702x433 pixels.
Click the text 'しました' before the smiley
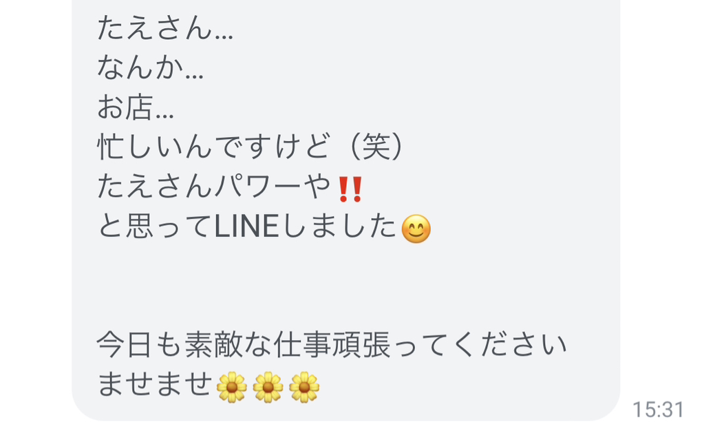click(339, 226)
